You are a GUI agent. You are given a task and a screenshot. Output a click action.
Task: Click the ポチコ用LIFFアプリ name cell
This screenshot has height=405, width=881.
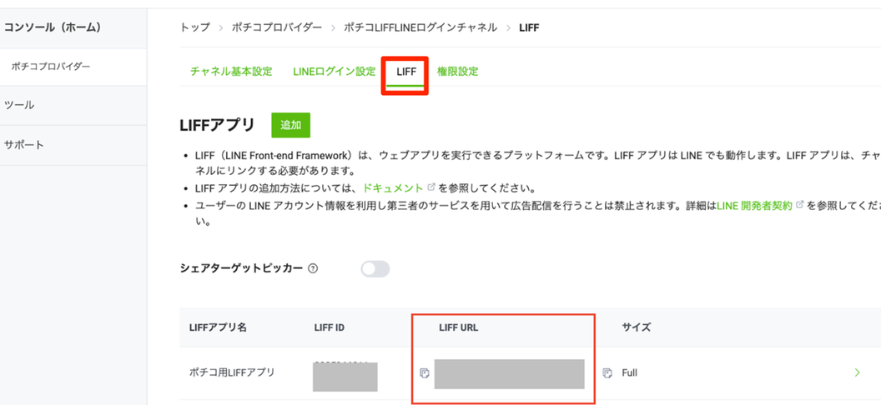pyautogui.click(x=232, y=372)
